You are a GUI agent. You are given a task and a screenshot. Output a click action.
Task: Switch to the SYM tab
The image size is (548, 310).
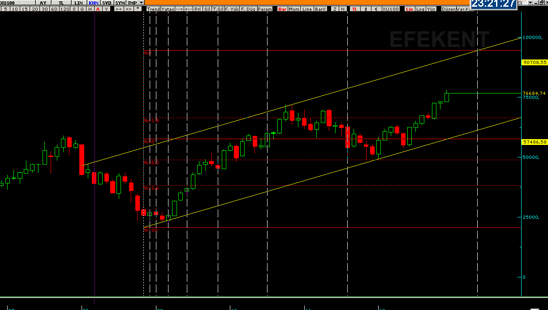coord(120,3)
